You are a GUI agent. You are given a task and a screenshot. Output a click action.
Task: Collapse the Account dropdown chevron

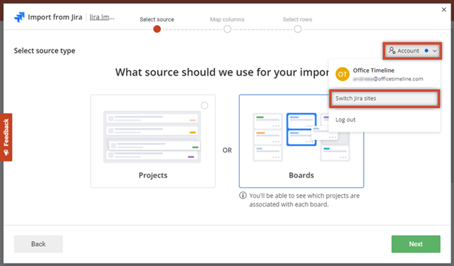tap(435, 51)
